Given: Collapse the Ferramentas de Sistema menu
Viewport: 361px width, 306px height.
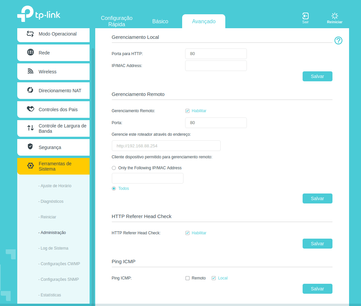Looking at the screenshot, I should pos(53,166).
